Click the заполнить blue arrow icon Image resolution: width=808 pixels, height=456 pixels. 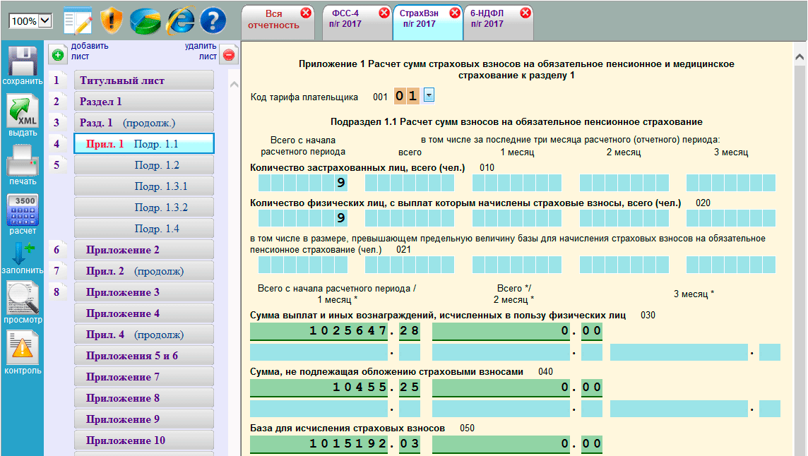[x=22, y=253]
